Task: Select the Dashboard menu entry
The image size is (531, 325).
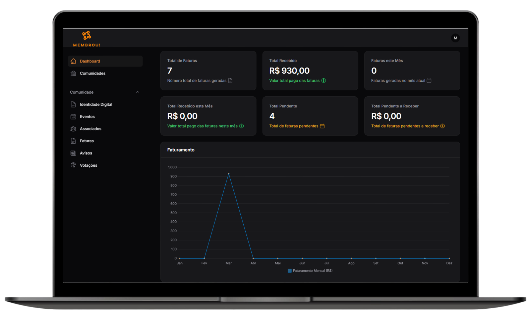Action: coord(90,61)
